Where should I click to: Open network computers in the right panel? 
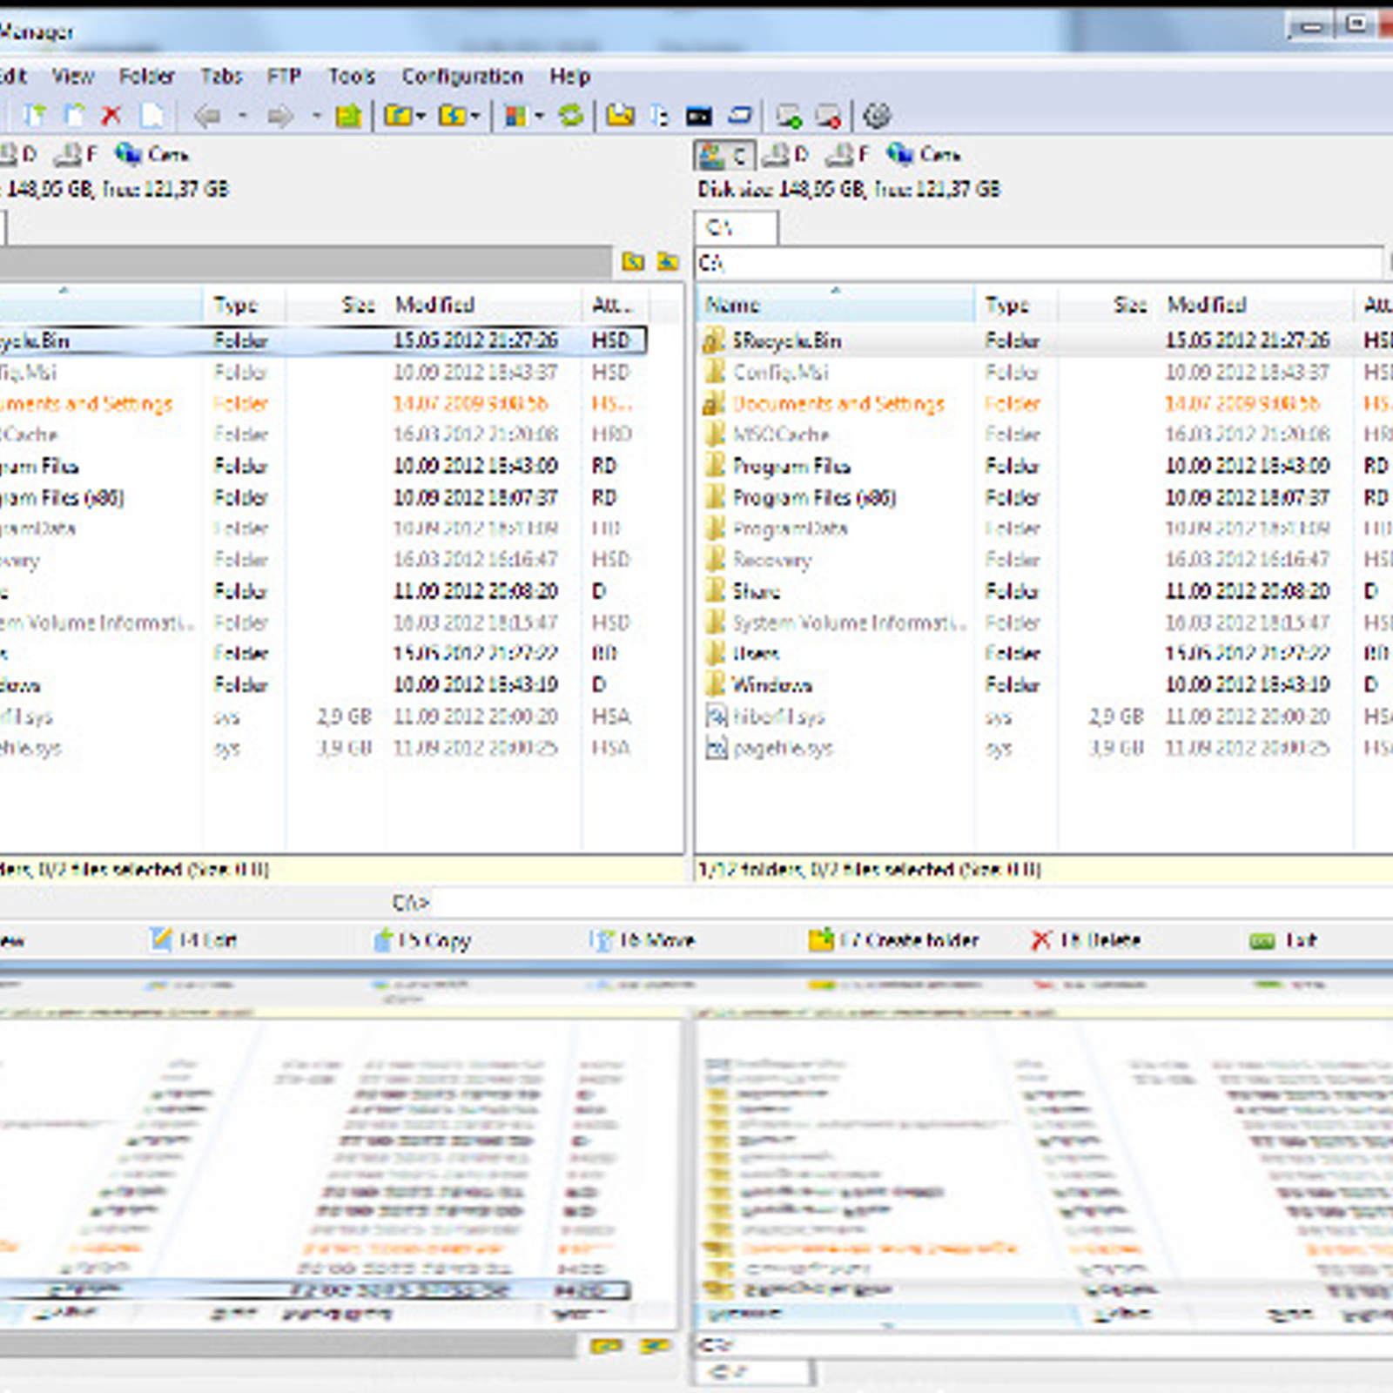924,155
